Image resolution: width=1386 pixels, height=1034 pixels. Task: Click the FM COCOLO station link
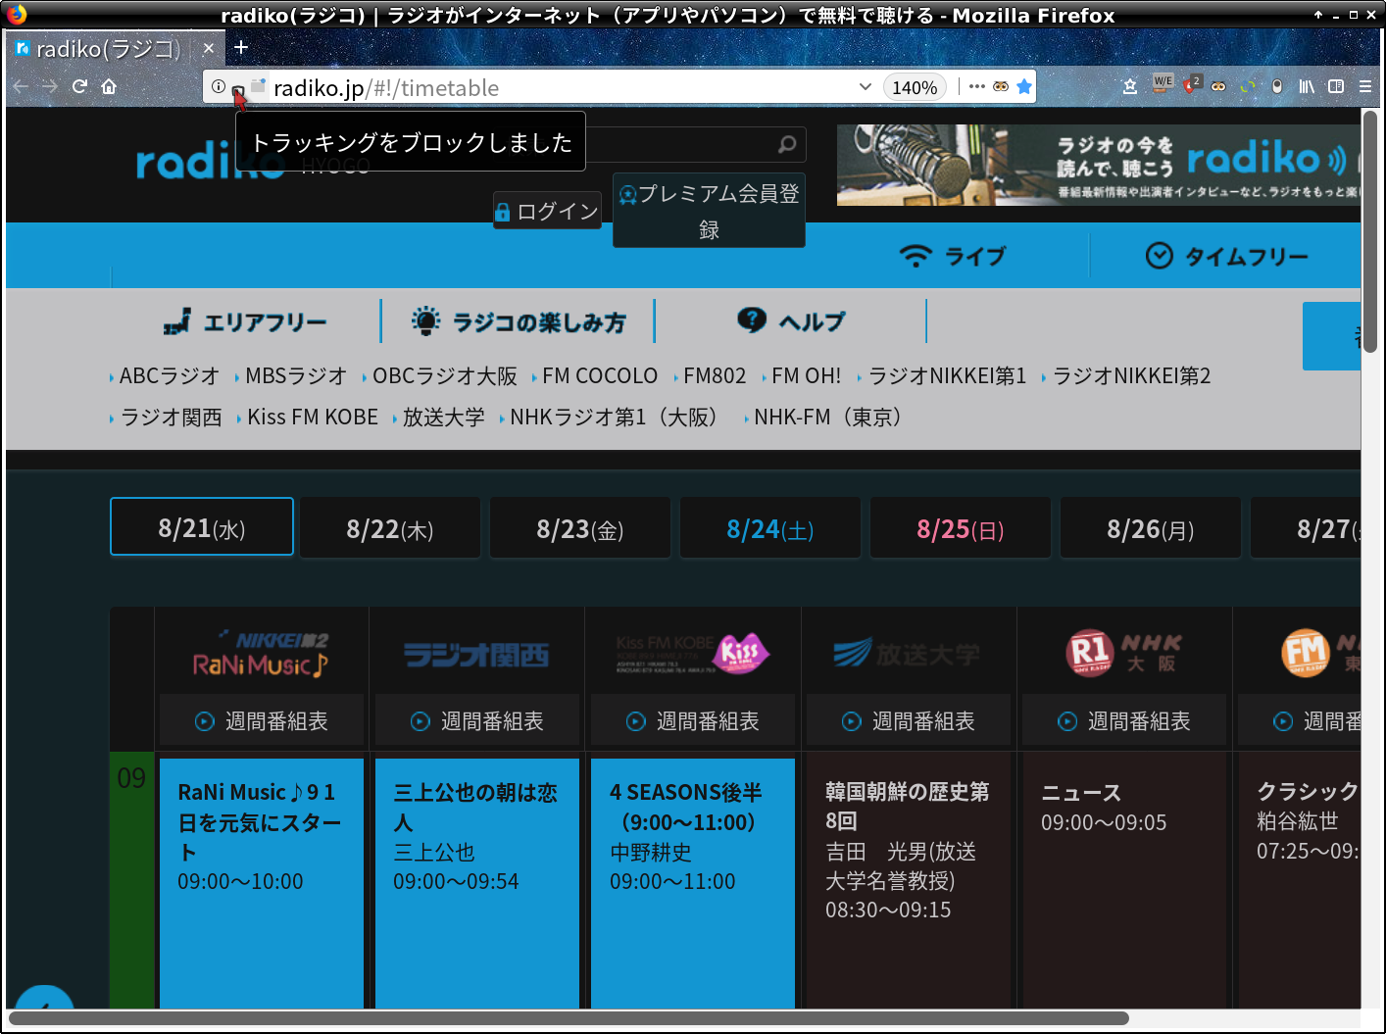[x=600, y=376]
